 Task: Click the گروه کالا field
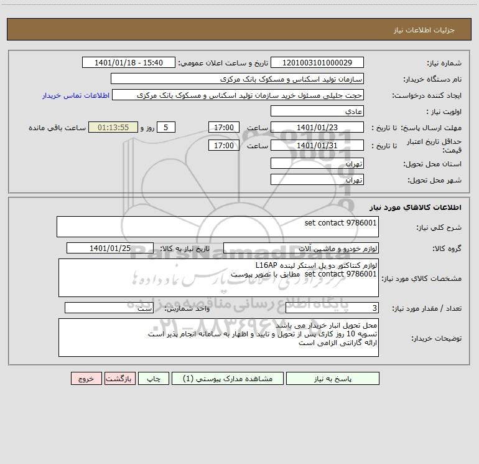click(301, 248)
